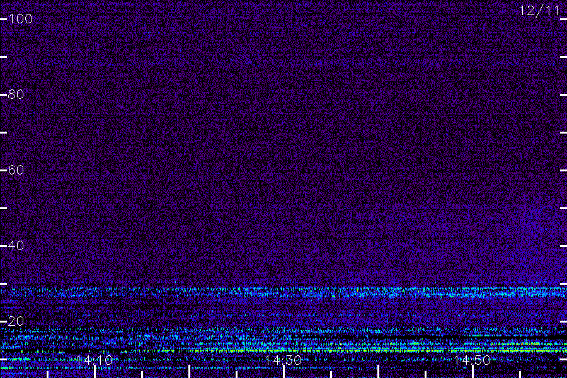Screen dimensions: 567x378
Task: Click the 12/11 date label
Action: pos(539,11)
